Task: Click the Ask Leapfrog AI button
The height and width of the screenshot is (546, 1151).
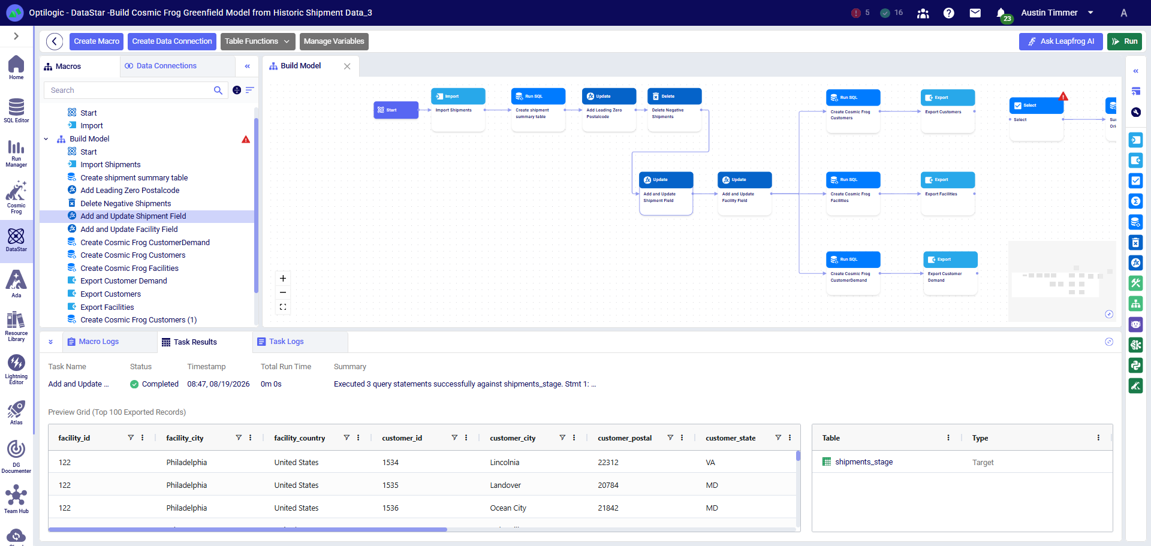Action: tap(1061, 41)
